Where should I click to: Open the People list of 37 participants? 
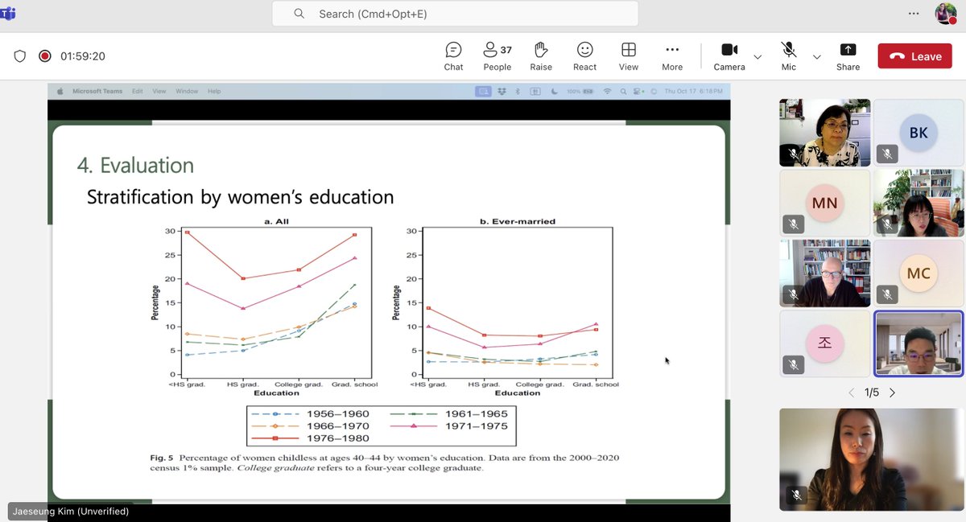click(x=497, y=55)
